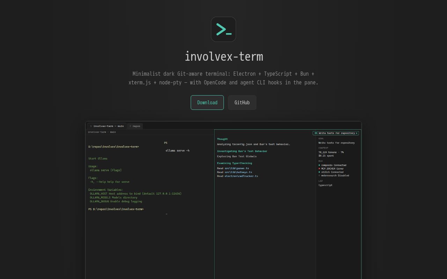Click the "Write tests for repository" goal text
This screenshot has width=447, height=279.
point(337,143)
